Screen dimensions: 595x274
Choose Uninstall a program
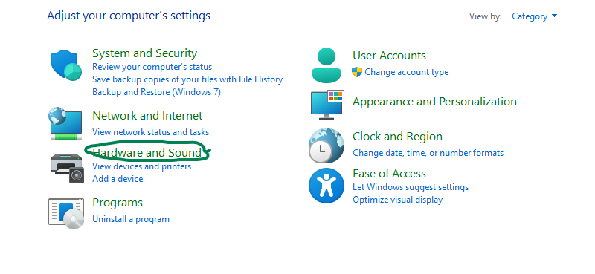pyautogui.click(x=131, y=219)
